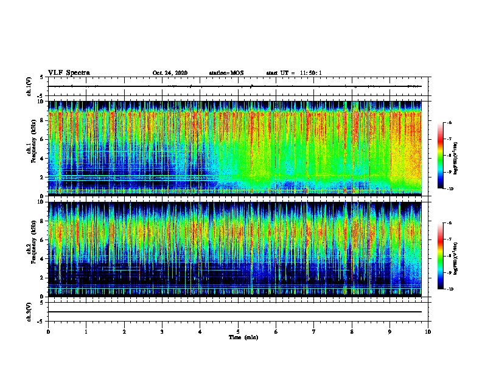Click the "10" tick on the time axis
The width and height of the screenshot is (482, 372).
[428, 332]
